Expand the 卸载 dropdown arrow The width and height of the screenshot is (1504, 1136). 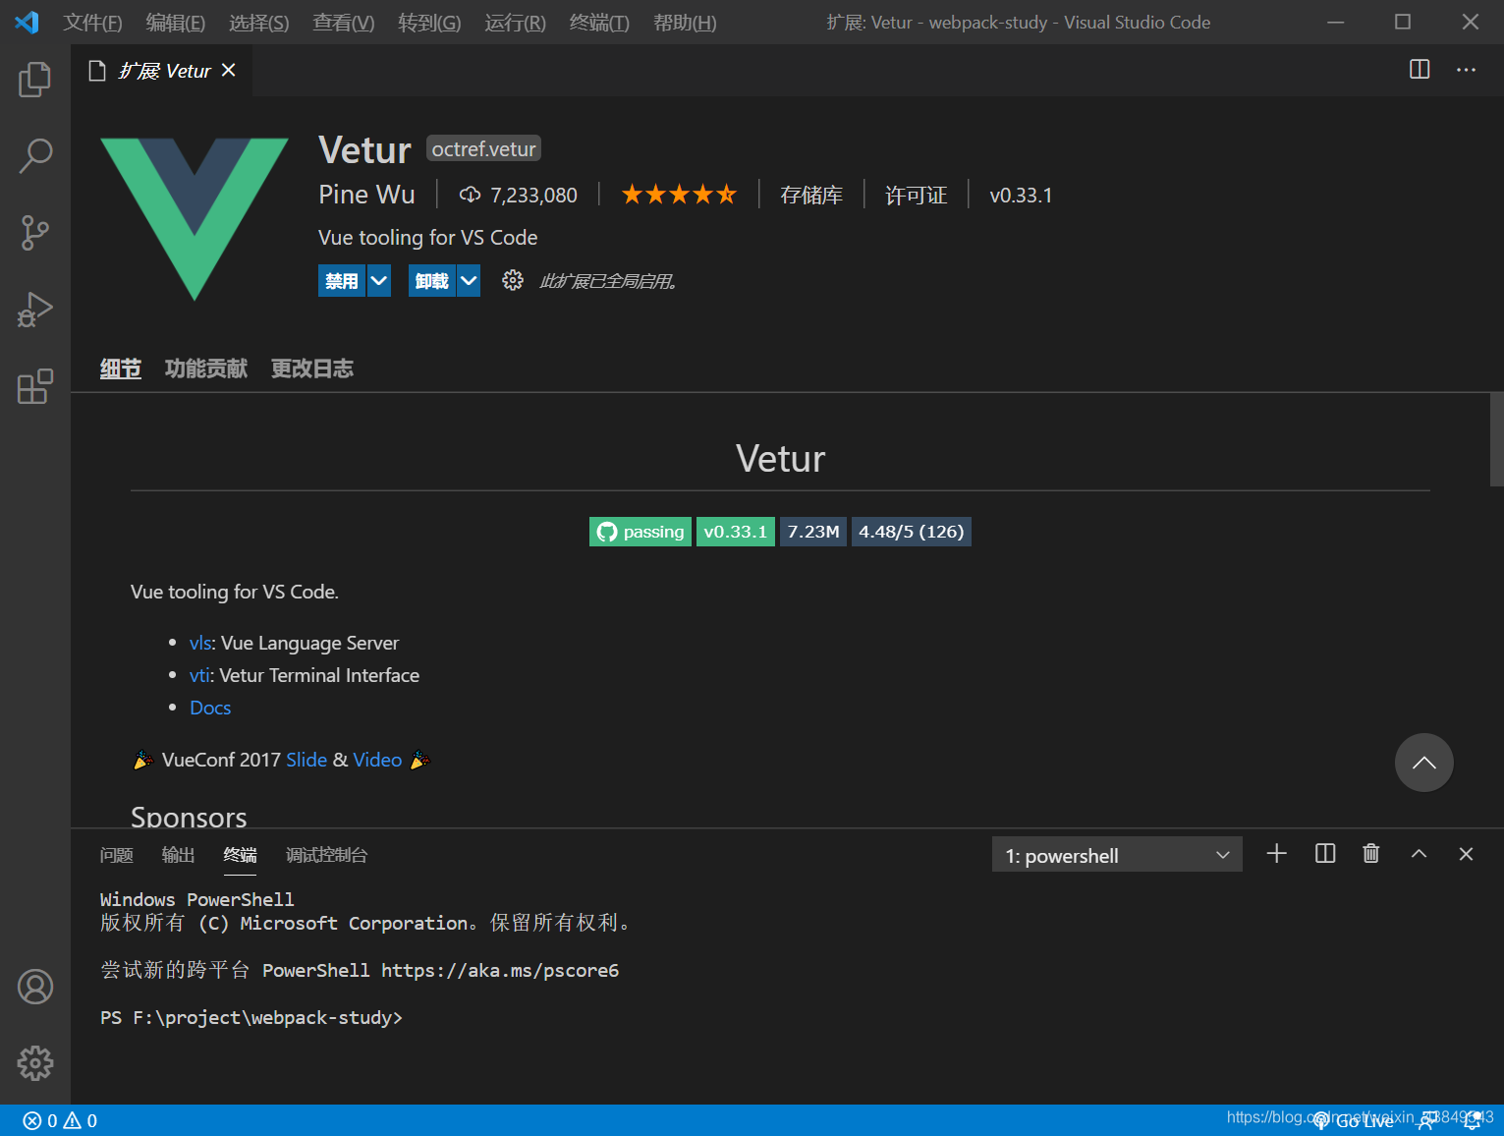470,280
